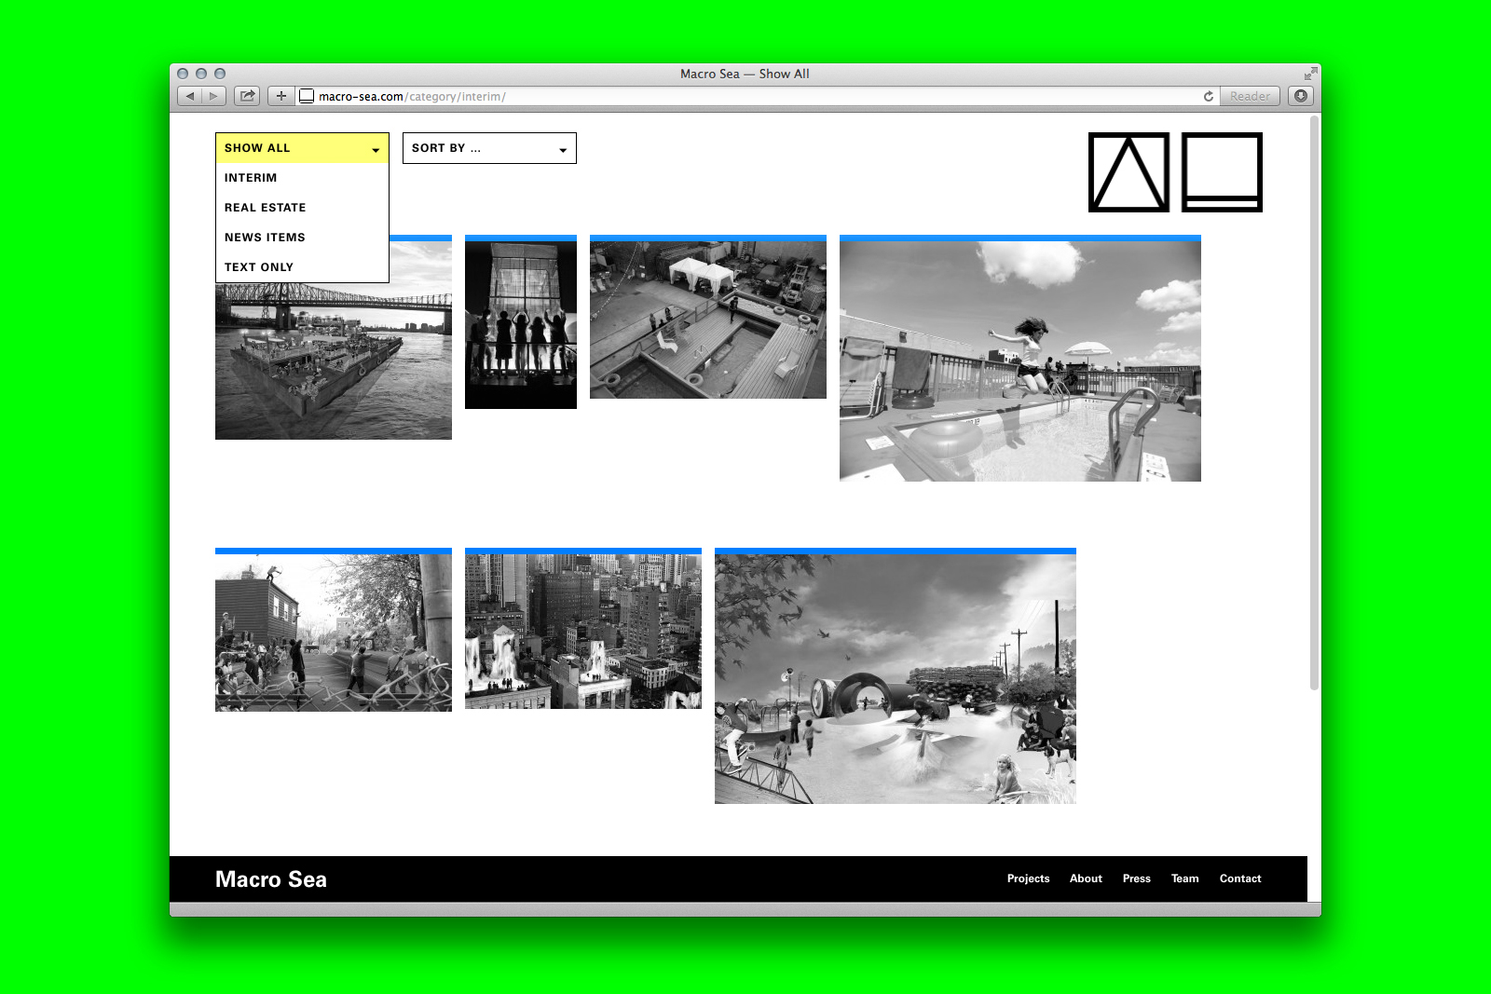Viewport: 1491px width, 994px height.
Task: Click the add bookmark plus button
Action: point(280,96)
